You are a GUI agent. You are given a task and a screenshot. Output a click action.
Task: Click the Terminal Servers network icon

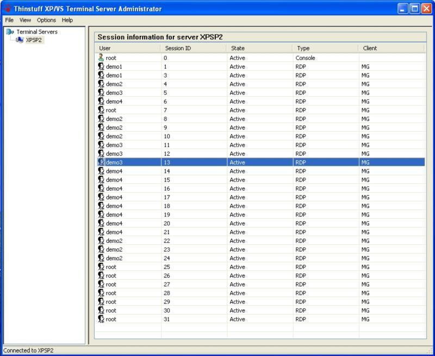[10, 32]
